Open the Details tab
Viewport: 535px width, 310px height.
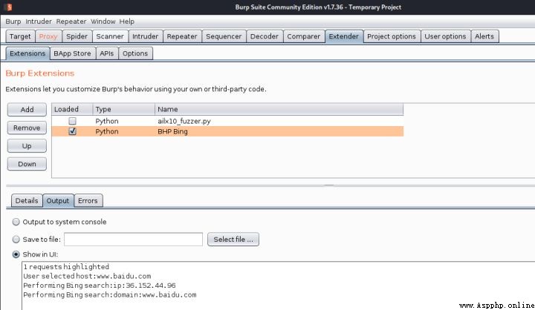[x=27, y=201]
